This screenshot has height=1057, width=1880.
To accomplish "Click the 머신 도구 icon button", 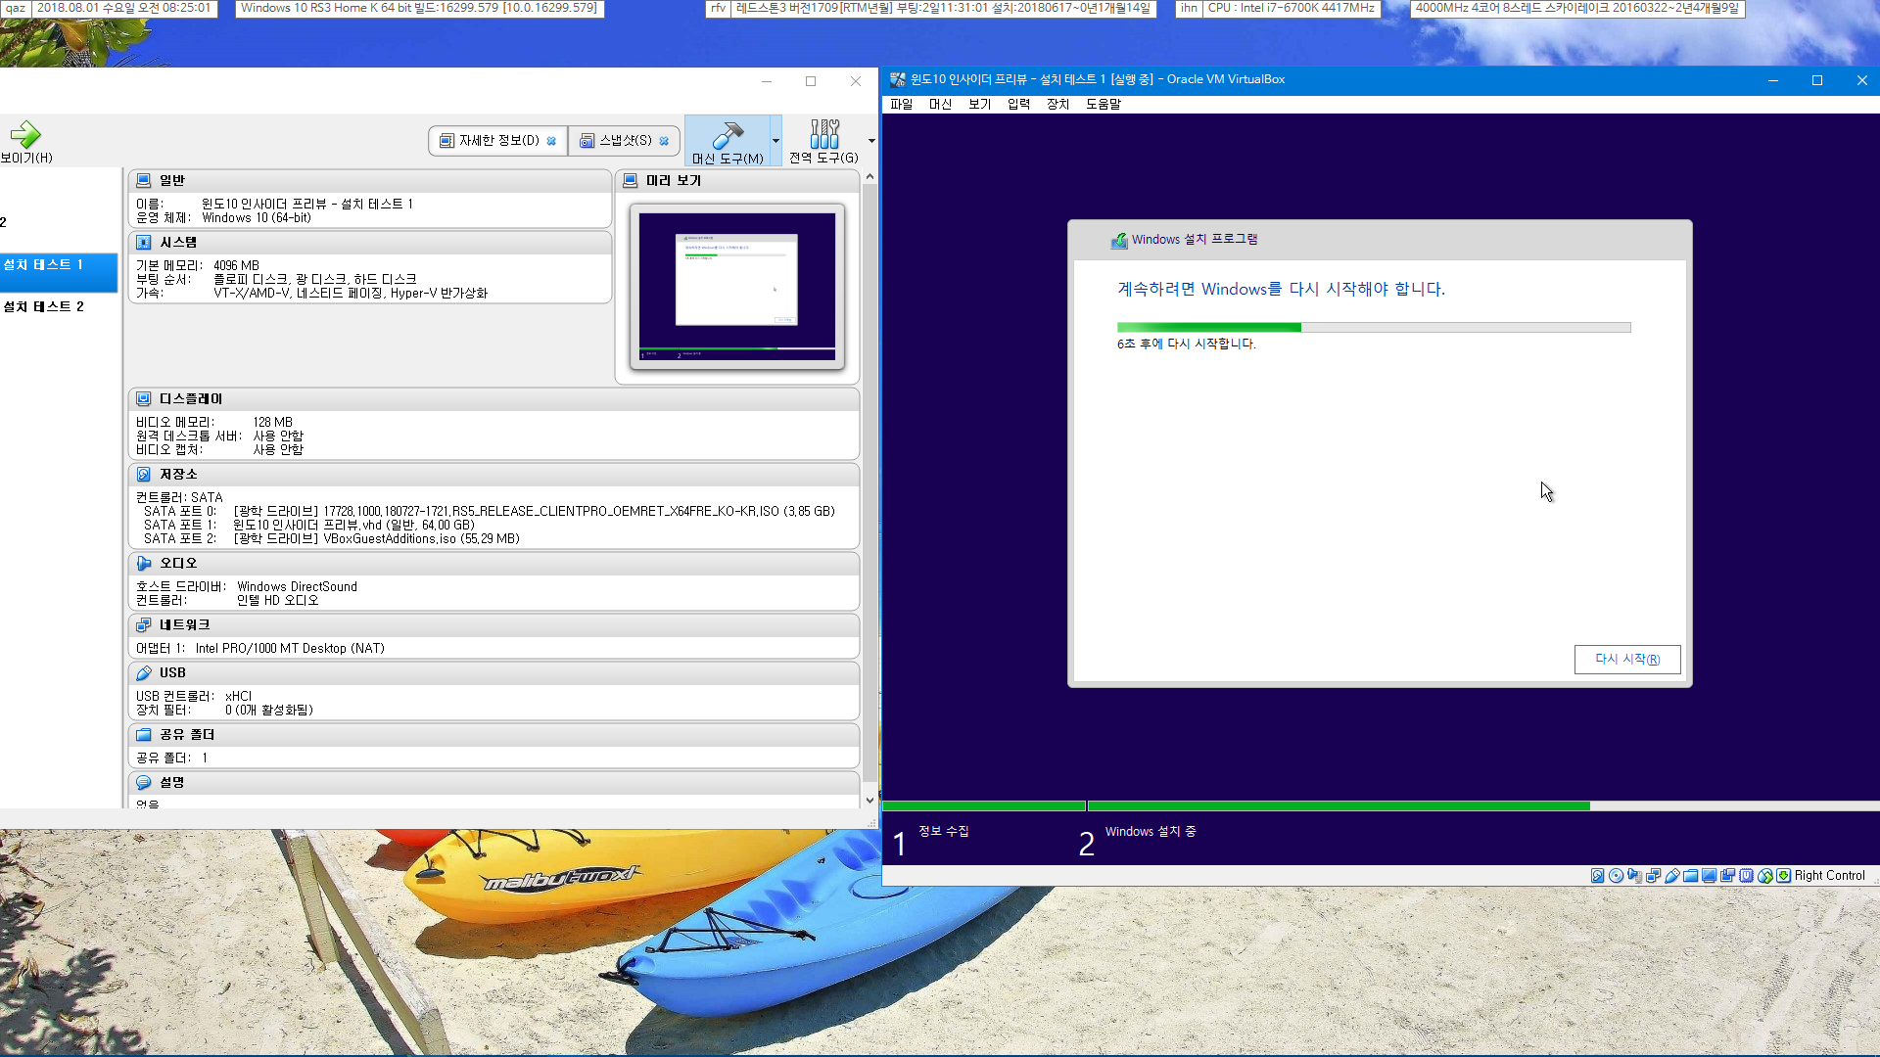I will (x=727, y=139).
